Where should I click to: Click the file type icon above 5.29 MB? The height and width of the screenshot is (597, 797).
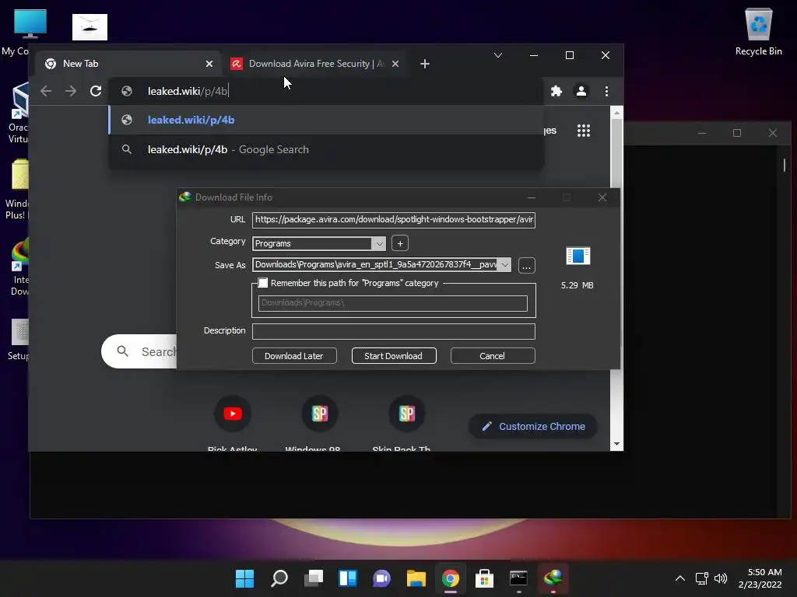578,256
